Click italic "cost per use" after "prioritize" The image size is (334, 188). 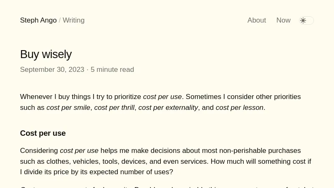pyautogui.click(x=162, y=97)
